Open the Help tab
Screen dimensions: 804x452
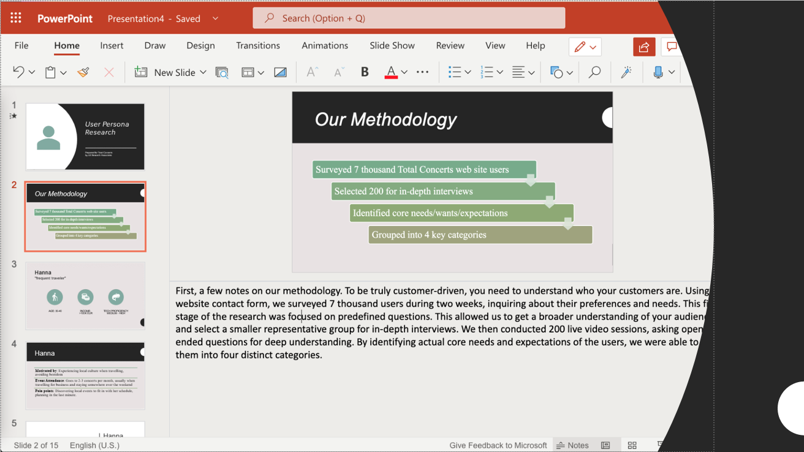536,45
